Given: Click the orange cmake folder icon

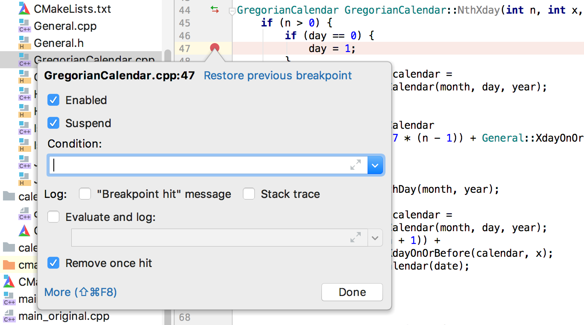Looking at the screenshot, I should click(x=9, y=265).
